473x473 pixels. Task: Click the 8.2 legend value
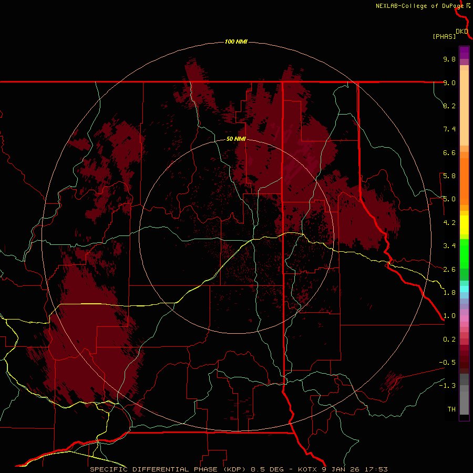[x=449, y=106]
